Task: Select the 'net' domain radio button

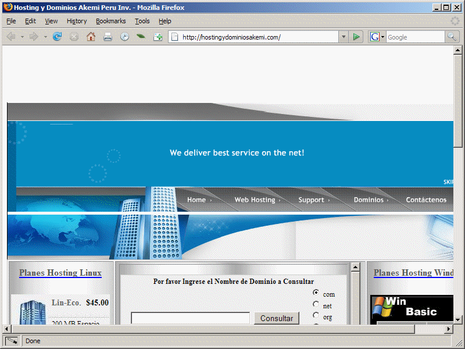Action: click(316, 304)
